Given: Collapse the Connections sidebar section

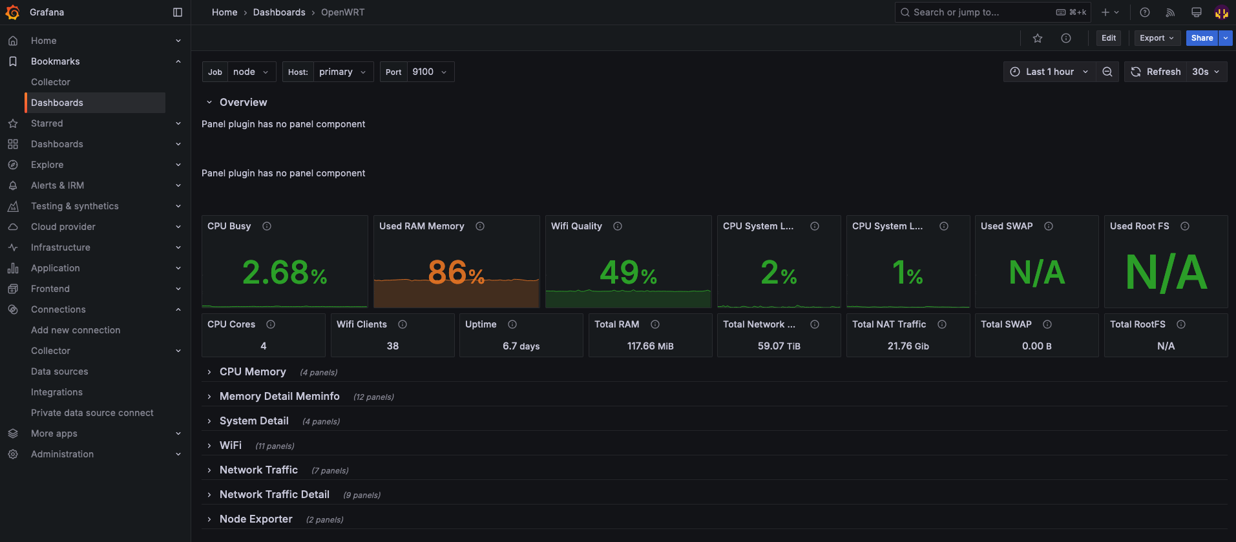Looking at the screenshot, I should (x=178, y=309).
